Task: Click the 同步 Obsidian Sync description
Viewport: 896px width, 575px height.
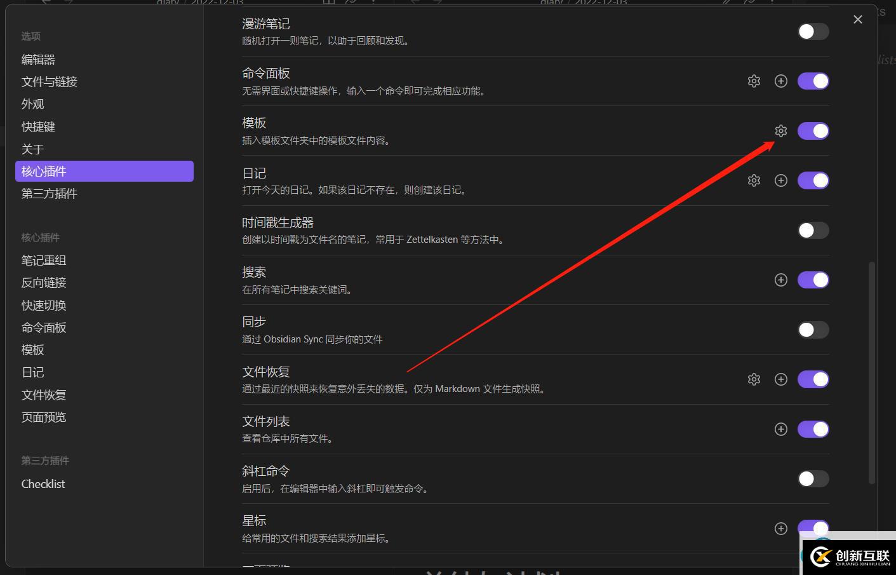Action: click(x=312, y=339)
